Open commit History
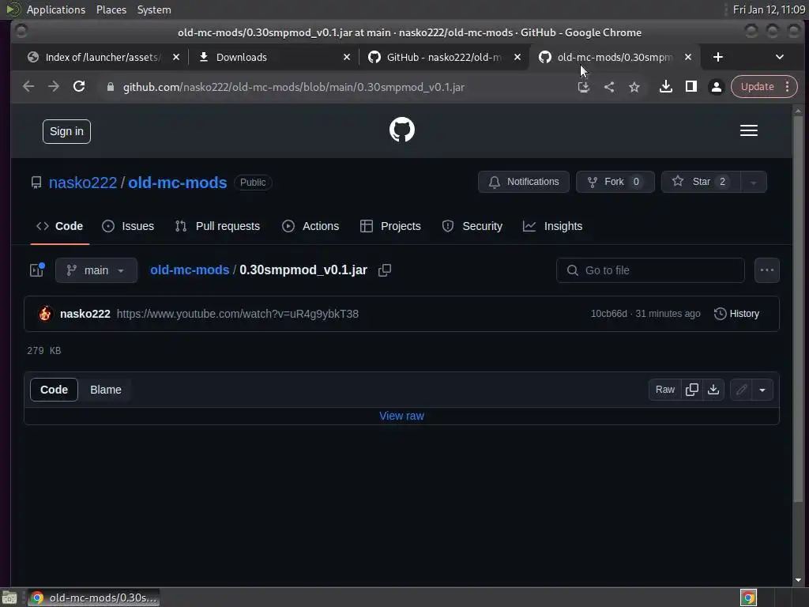 (737, 314)
